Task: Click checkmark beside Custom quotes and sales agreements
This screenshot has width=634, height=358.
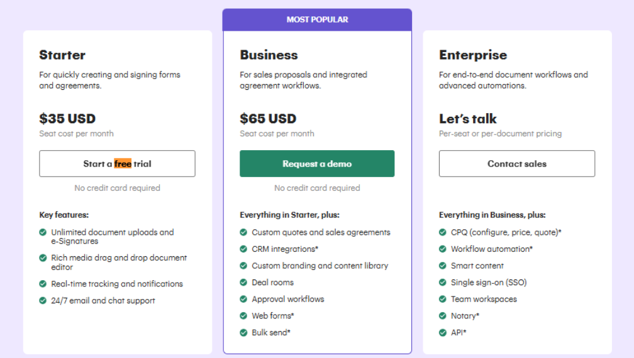Action: [243, 232]
